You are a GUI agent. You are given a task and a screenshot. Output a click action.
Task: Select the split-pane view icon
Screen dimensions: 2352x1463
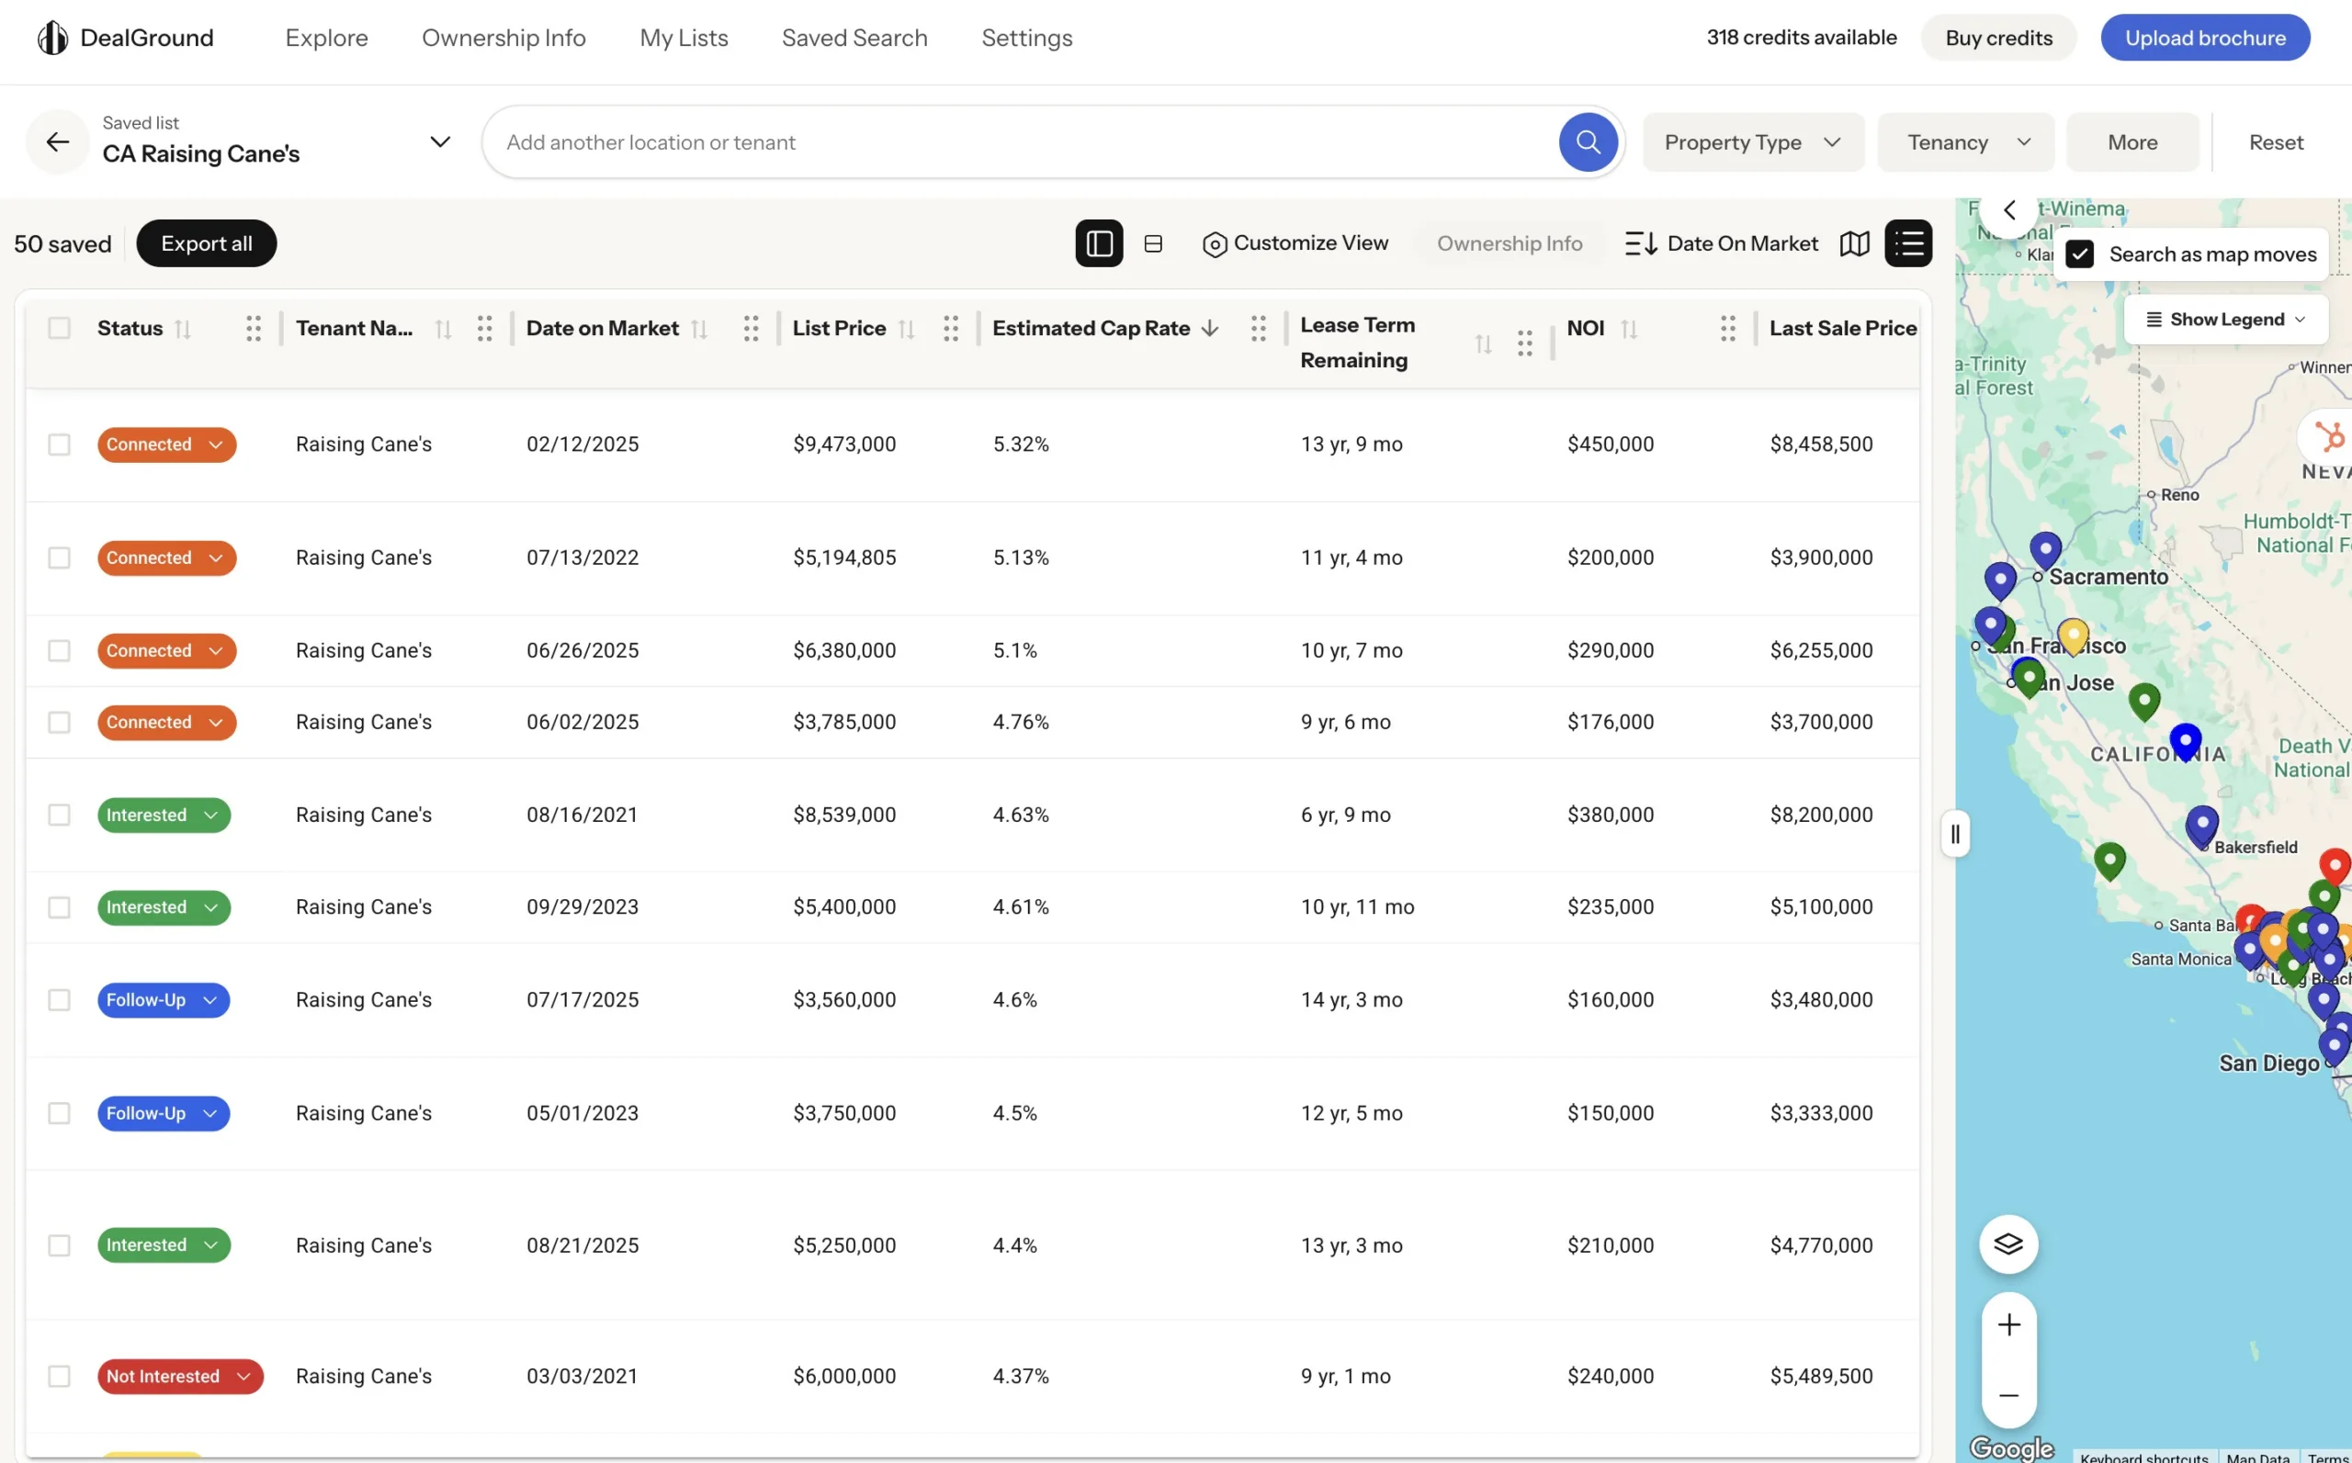click(1099, 242)
